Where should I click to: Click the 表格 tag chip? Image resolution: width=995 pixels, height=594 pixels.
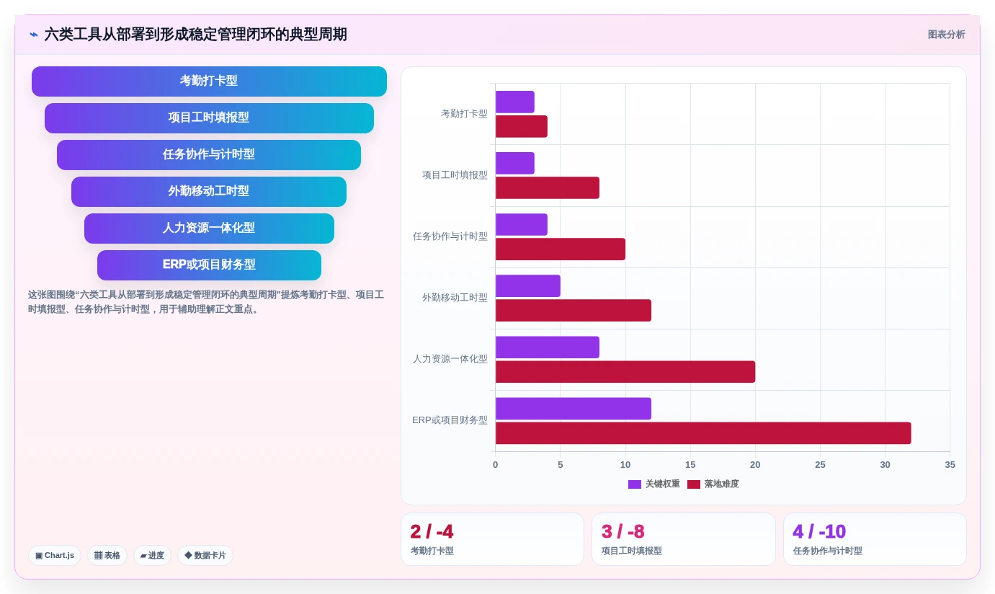(x=107, y=555)
